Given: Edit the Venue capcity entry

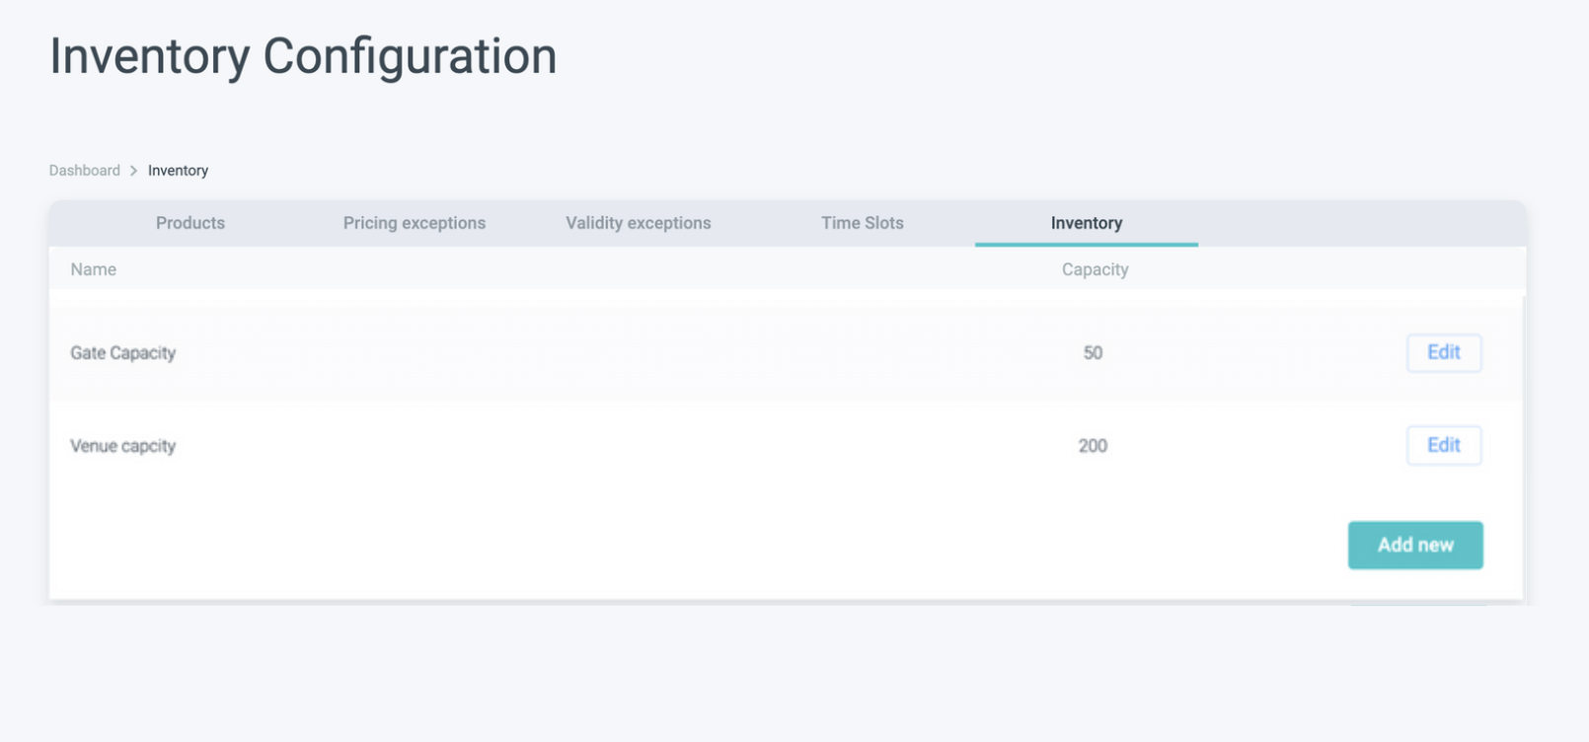Looking at the screenshot, I should point(1443,445).
